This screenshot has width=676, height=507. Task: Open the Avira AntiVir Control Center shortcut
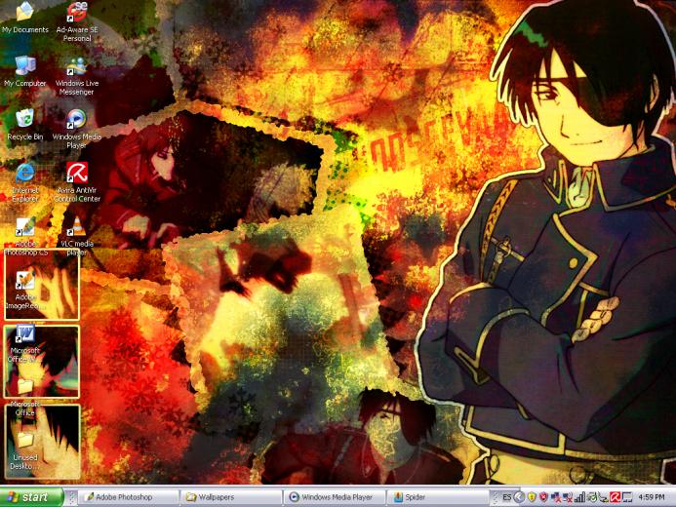pyautogui.click(x=77, y=182)
